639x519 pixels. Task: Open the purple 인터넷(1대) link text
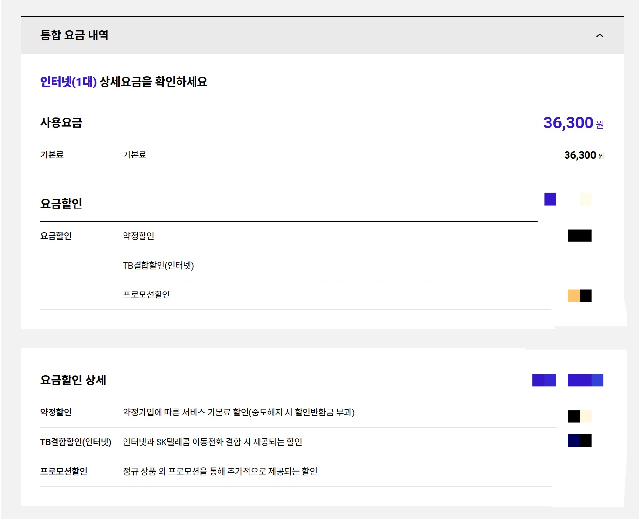[x=69, y=82]
